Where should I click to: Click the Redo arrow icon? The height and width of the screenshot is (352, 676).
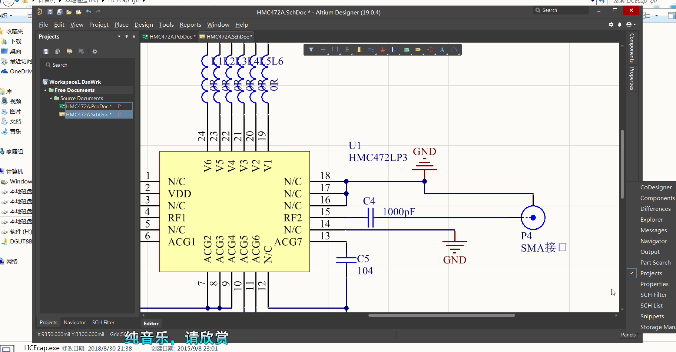pos(98,12)
